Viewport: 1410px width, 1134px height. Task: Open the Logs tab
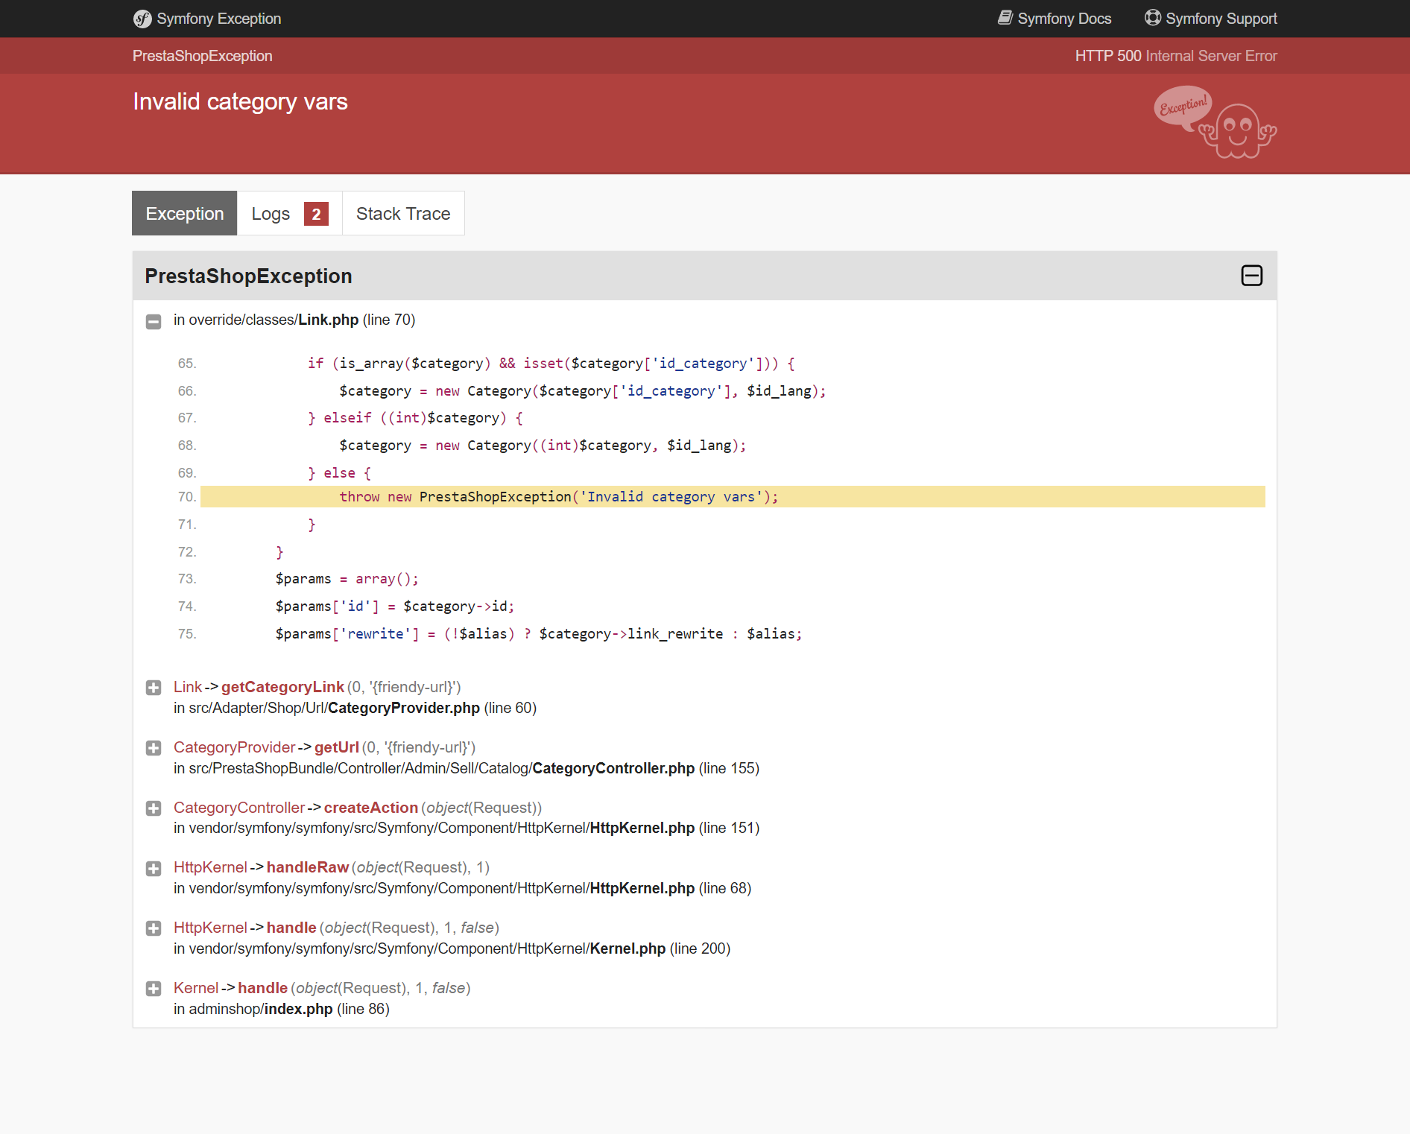pos(289,214)
